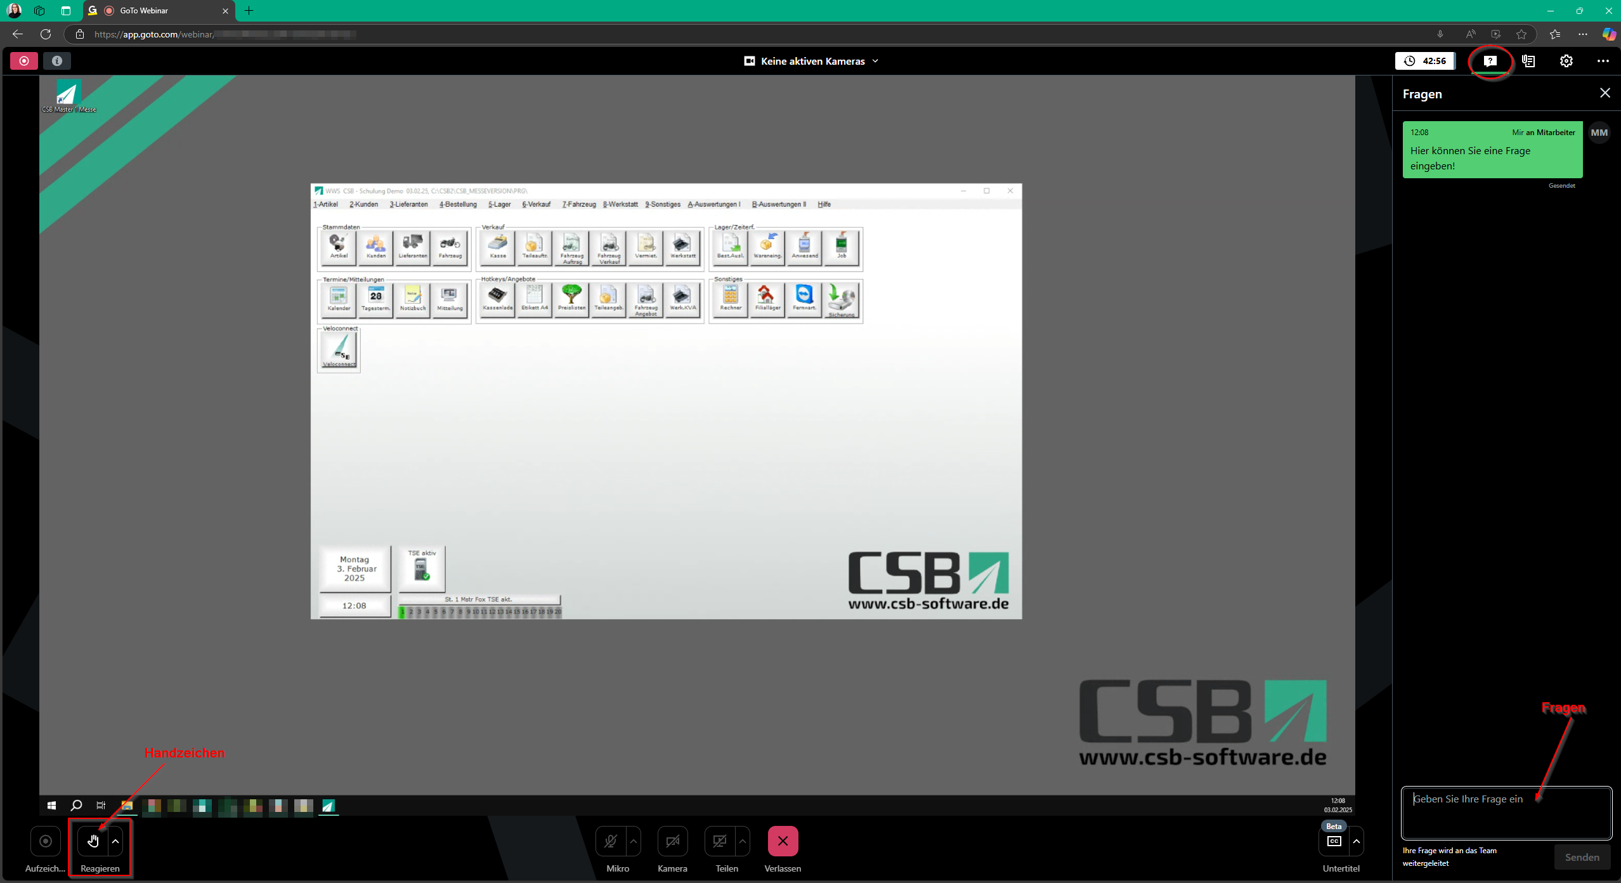Toggle the Aufzeichnen record button
1621x883 pixels.
pos(46,841)
